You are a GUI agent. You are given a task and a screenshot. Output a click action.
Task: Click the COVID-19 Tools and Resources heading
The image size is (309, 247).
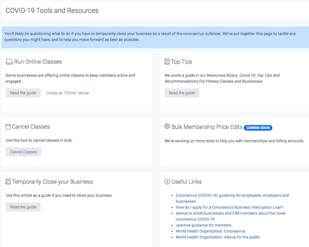tap(52, 11)
